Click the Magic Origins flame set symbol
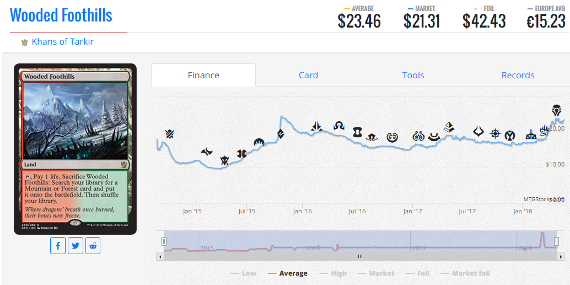570x285 pixels. 259,142
